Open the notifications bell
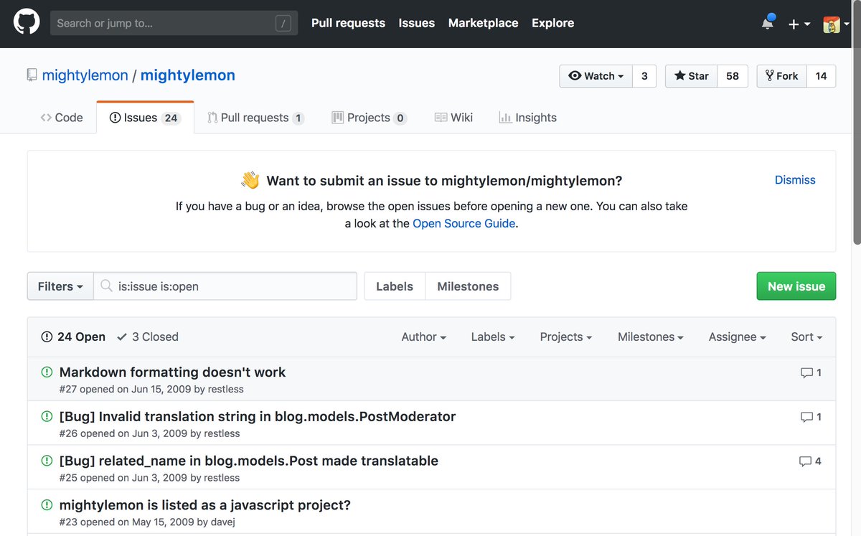This screenshot has width=861, height=536. 768,23
